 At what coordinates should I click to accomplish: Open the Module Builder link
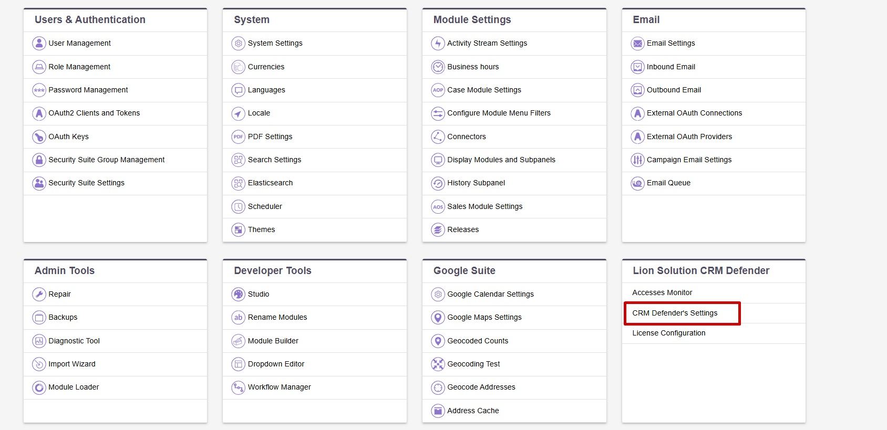click(x=273, y=341)
